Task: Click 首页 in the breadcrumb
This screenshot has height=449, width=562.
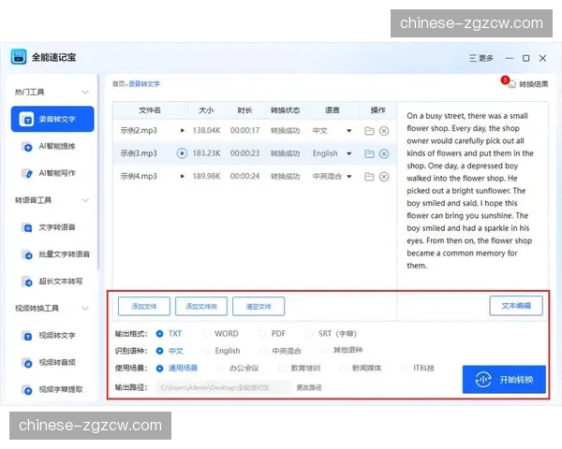Action: click(118, 84)
